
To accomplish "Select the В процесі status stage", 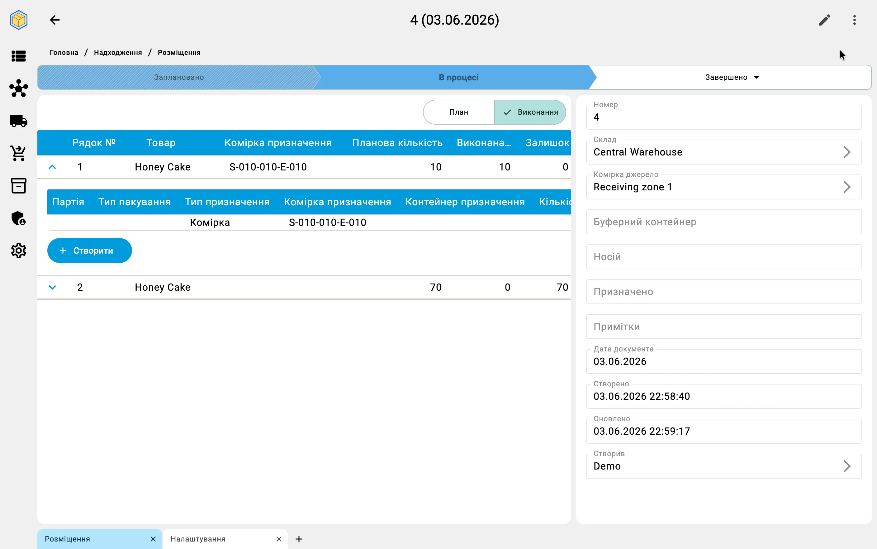I will pos(459,77).
